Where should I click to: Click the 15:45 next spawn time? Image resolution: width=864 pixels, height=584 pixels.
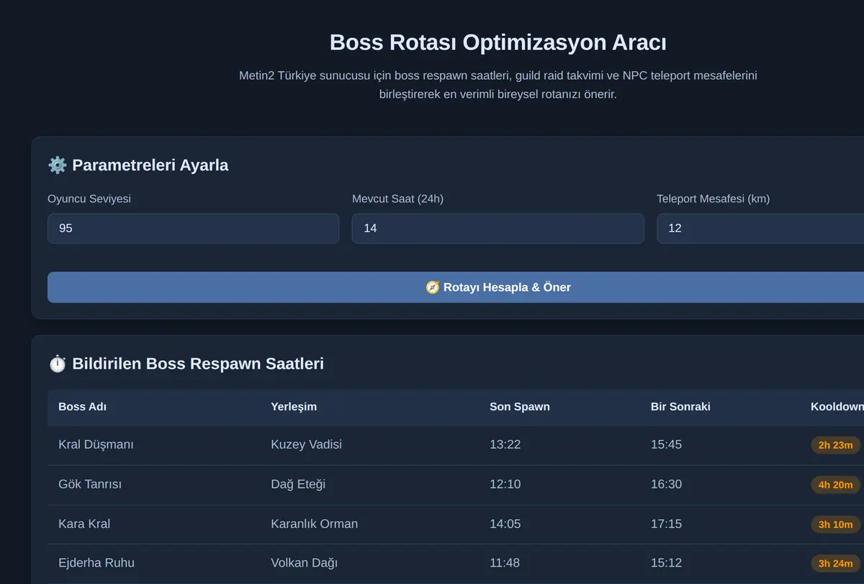tap(666, 444)
